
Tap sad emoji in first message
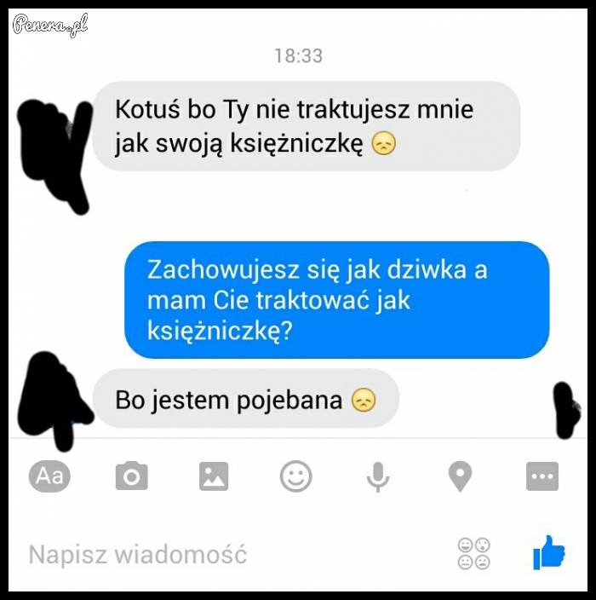(384, 143)
